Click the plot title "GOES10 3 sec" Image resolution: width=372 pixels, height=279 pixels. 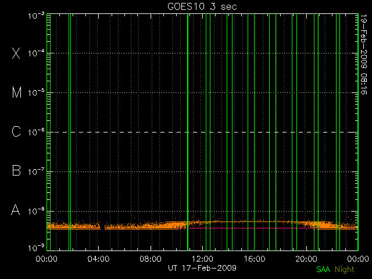tap(202, 6)
